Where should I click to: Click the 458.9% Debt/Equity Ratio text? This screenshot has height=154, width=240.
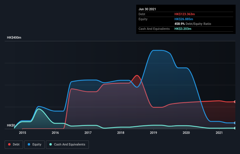click(193, 24)
